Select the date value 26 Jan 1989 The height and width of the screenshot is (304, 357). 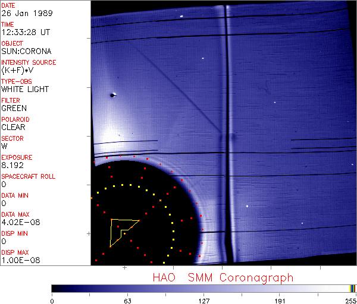coord(21,14)
